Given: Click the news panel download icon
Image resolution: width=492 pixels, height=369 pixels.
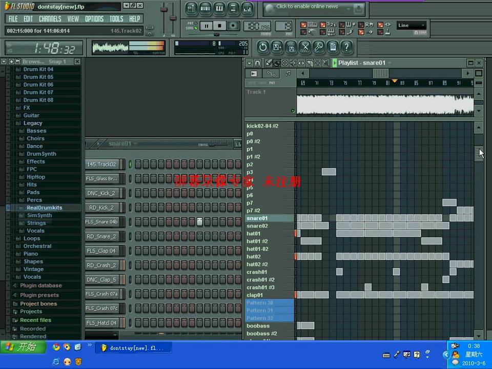Looking at the screenshot, I should (x=358, y=9).
